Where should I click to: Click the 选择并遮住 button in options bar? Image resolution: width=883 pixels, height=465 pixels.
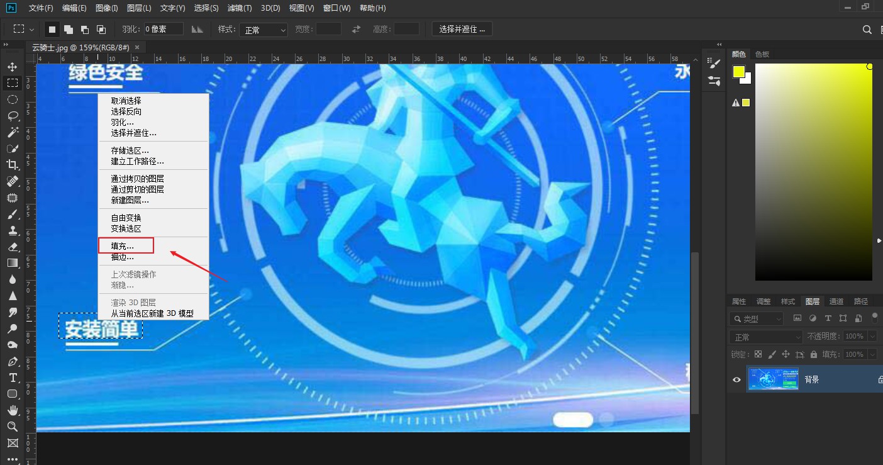click(x=462, y=29)
